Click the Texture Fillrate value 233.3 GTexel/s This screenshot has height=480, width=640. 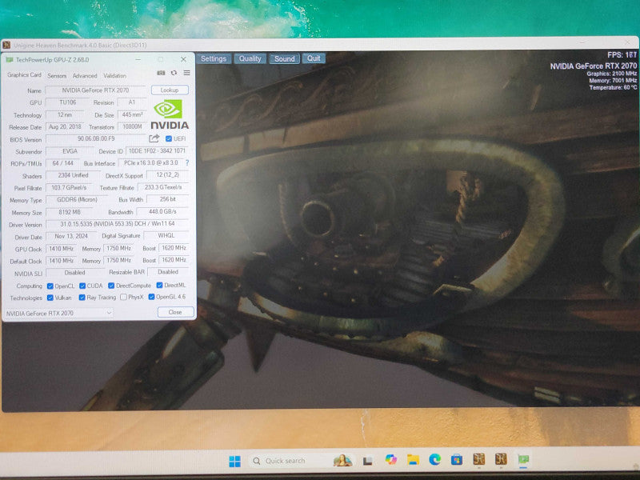(163, 187)
